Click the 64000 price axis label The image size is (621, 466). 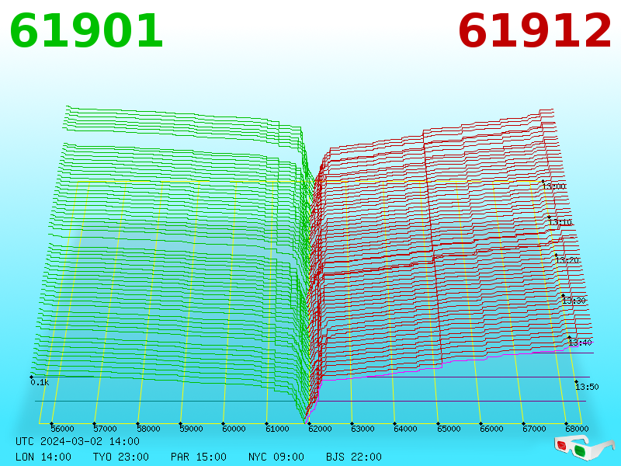click(405, 429)
